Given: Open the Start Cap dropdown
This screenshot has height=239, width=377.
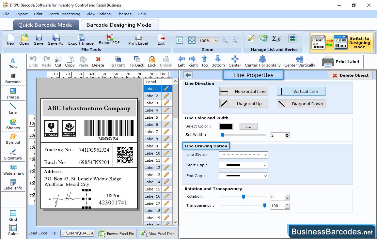Looking at the screenshot, I should point(243,165).
